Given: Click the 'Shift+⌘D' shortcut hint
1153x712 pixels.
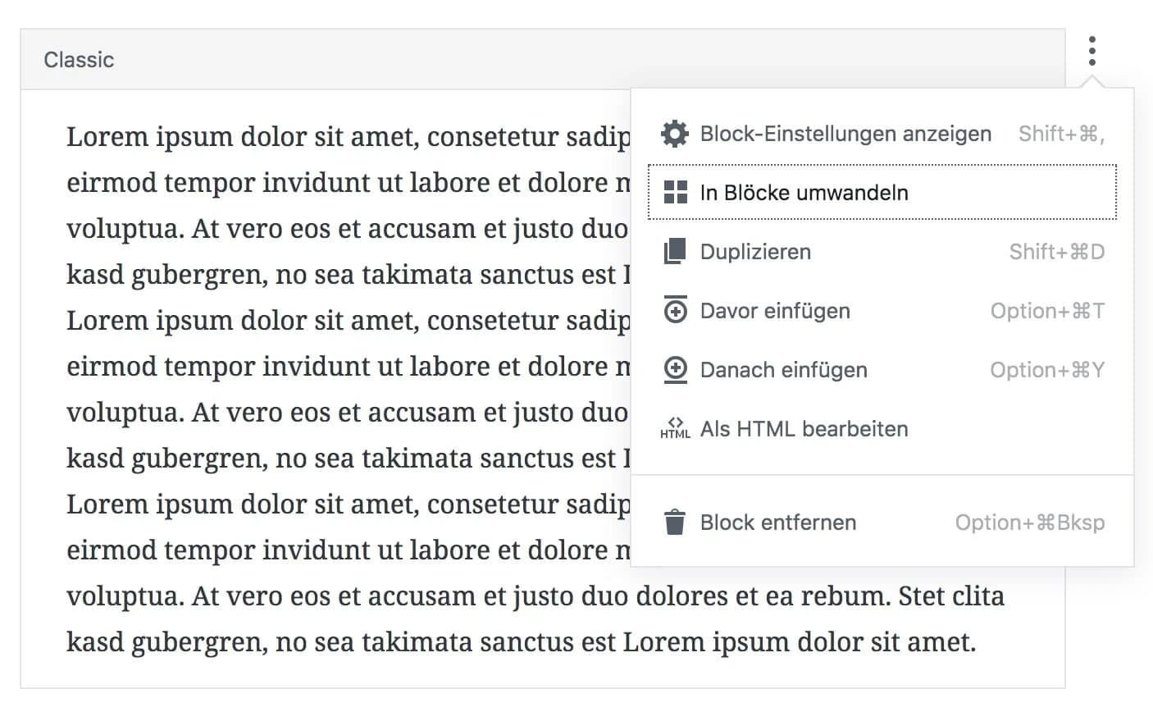Looking at the screenshot, I should (x=1056, y=252).
